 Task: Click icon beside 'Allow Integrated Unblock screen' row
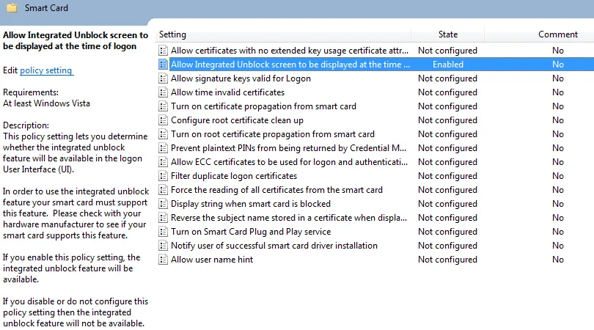click(163, 65)
